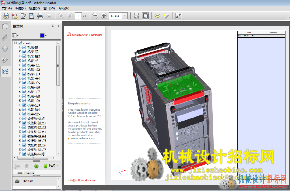Open the www.adobe.com link
Image resolution: width=290 pixels, height=191 pixels.
tap(83, 138)
